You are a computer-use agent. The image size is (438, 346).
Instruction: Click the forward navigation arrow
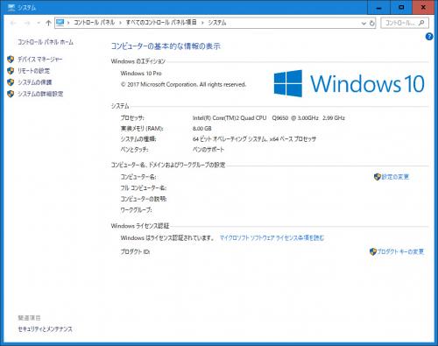tap(27, 23)
